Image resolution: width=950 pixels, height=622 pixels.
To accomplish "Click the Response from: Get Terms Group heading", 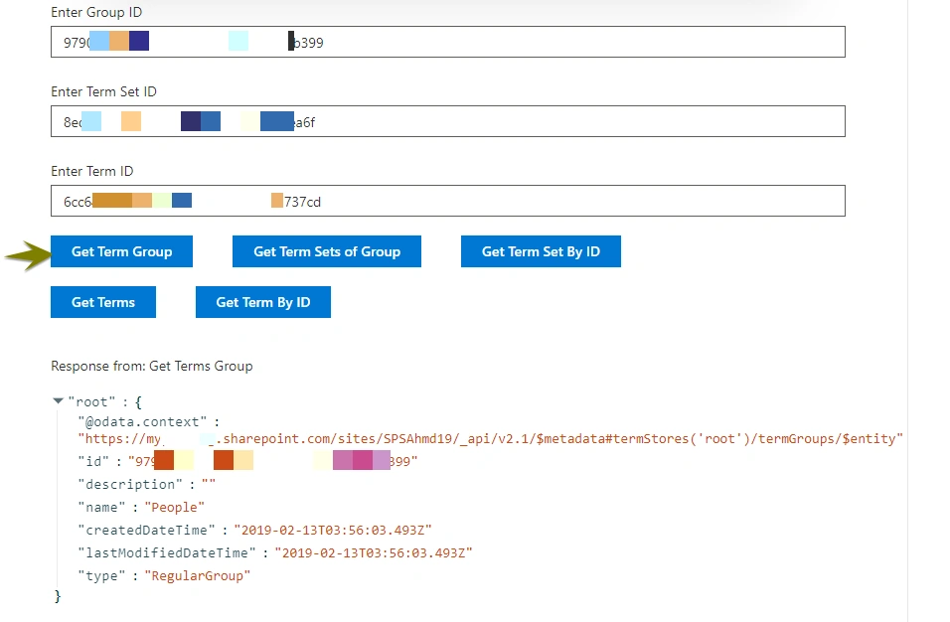I will click(x=151, y=366).
